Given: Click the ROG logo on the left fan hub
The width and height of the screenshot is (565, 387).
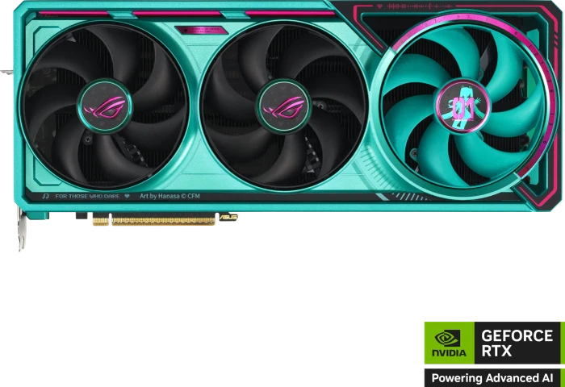Looking at the screenshot, I should 105,107.
